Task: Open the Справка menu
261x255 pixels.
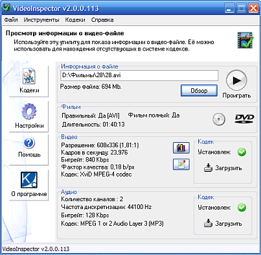Action: click(x=102, y=20)
